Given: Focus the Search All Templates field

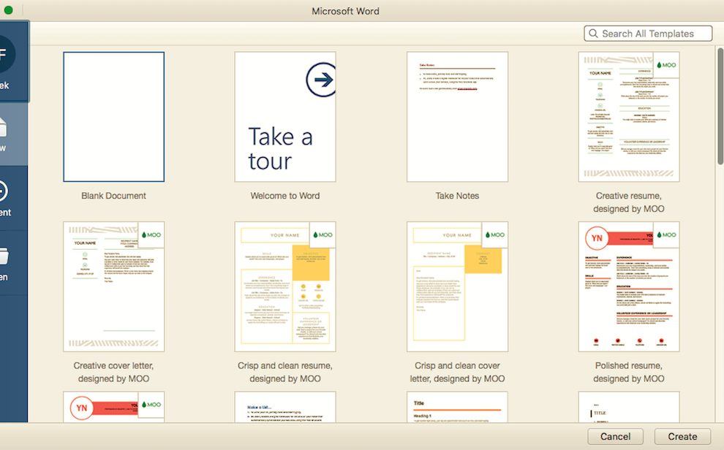Looking at the screenshot, I should [648, 34].
